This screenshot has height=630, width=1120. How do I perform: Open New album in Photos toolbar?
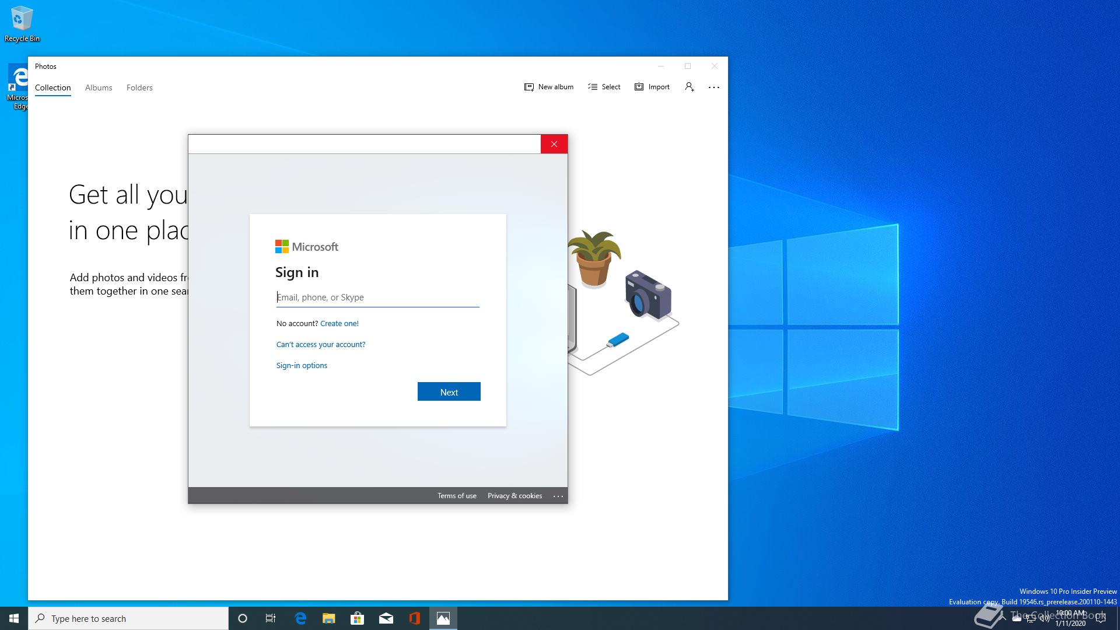pyautogui.click(x=549, y=87)
